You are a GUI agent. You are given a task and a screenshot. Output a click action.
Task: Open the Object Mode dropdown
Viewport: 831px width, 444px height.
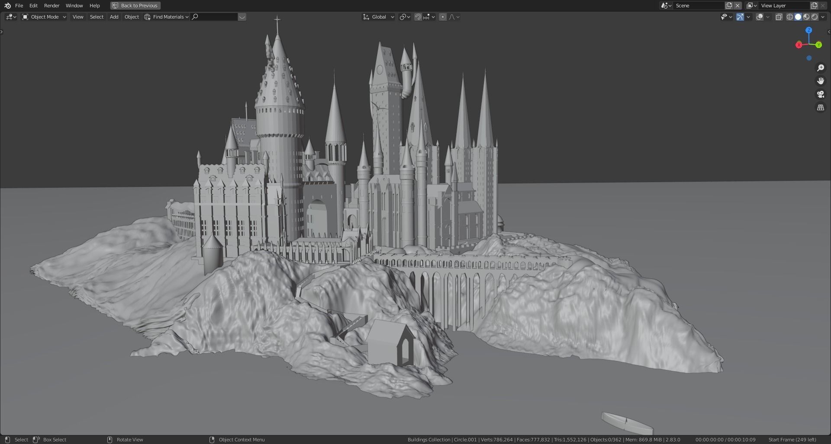(44, 17)
